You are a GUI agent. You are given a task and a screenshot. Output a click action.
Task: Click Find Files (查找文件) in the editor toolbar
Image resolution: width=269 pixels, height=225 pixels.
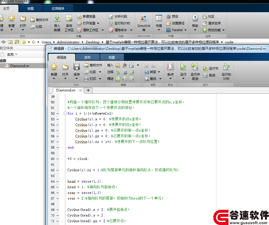93,65
